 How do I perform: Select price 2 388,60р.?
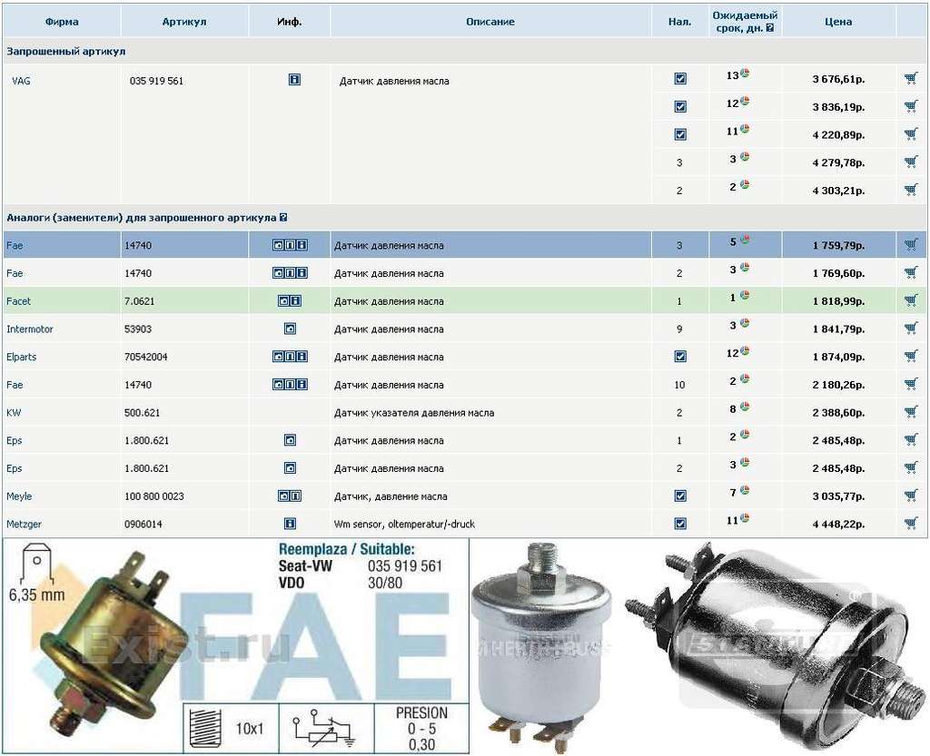(x=838, y=412)
